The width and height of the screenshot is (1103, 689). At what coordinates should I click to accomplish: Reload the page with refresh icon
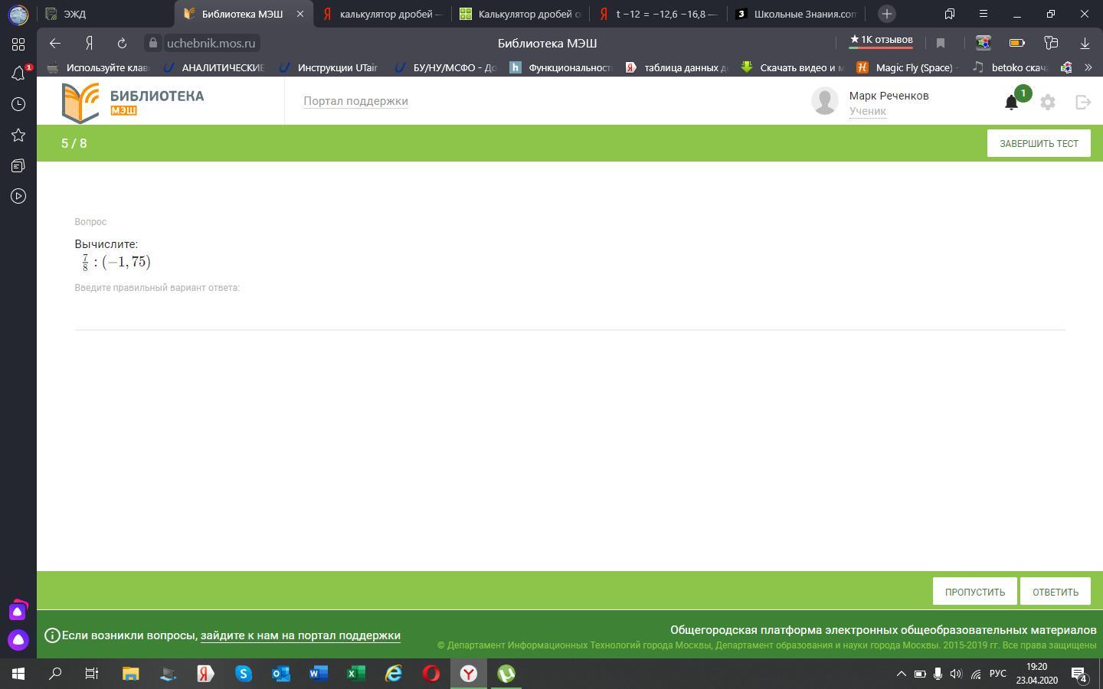[122, 43]
